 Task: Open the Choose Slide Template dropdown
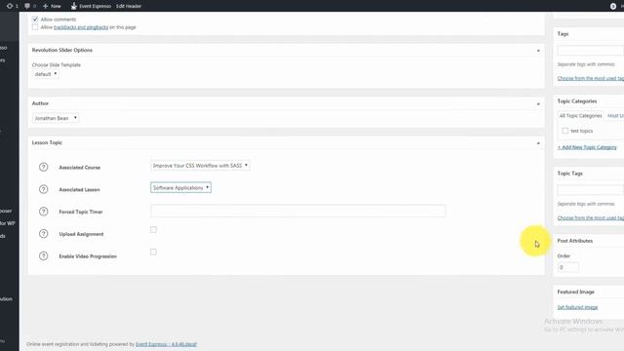click(46, 74)
